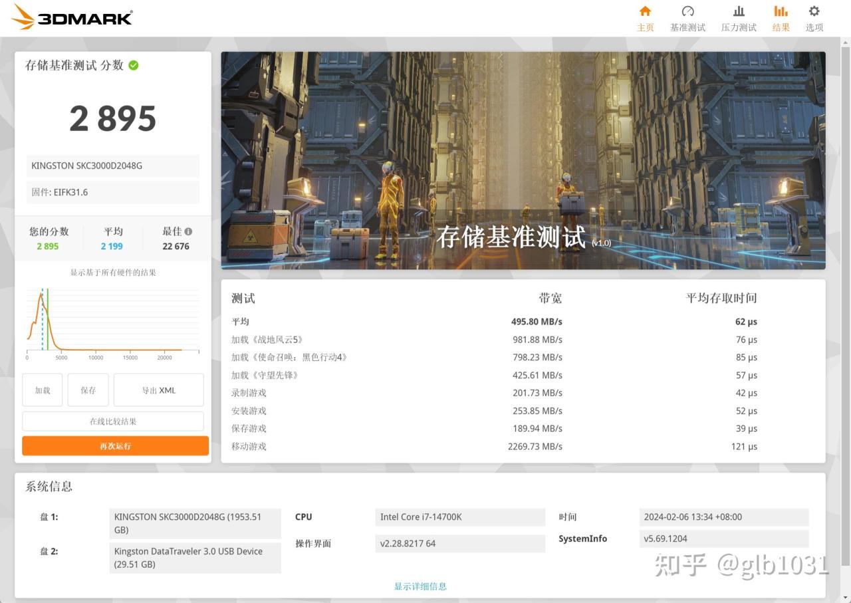Click the big 2 895 score

[x=113, y=118]
